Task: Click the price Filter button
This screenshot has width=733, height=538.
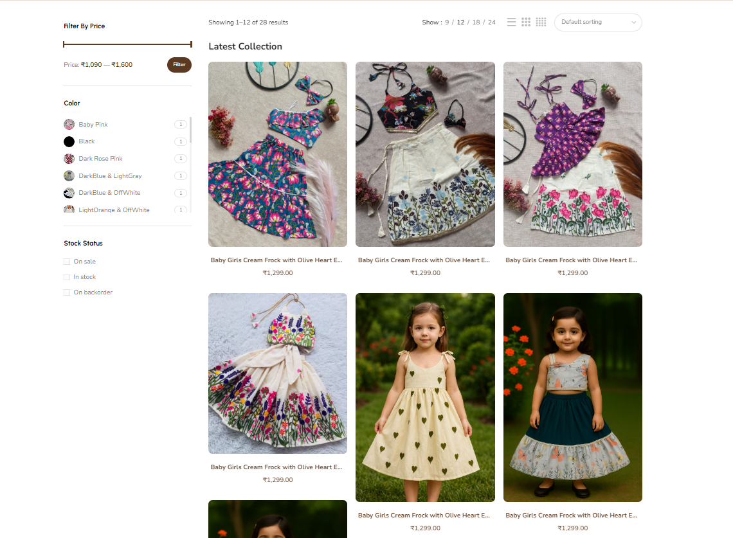Action: pos(179,65)
